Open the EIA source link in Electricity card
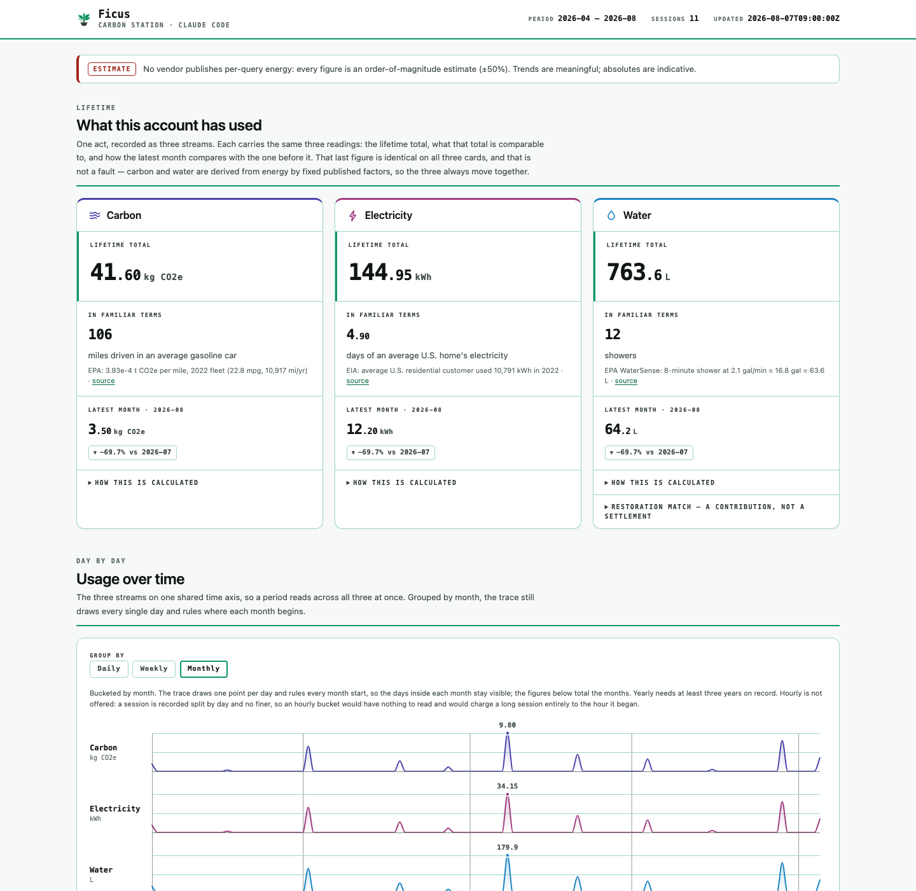Image resolution: width=916 pixels, height=891 pixels. [357, 381]
